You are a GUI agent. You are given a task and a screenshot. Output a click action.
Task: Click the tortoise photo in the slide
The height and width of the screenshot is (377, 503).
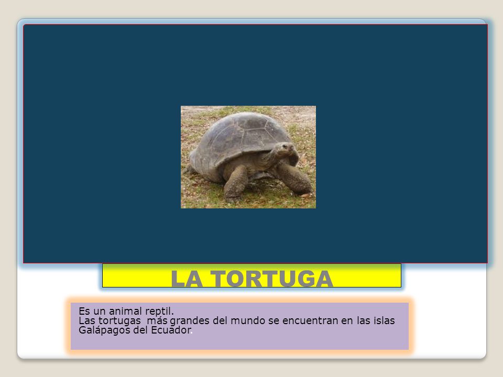(x=248, y=157)
